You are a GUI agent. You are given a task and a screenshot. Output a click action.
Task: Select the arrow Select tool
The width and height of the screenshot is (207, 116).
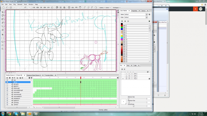point(3,12)
